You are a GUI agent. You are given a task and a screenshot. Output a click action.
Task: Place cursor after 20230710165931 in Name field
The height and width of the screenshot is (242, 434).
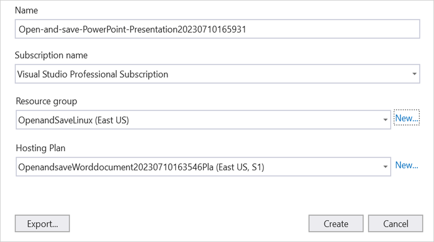coord(247,29)
